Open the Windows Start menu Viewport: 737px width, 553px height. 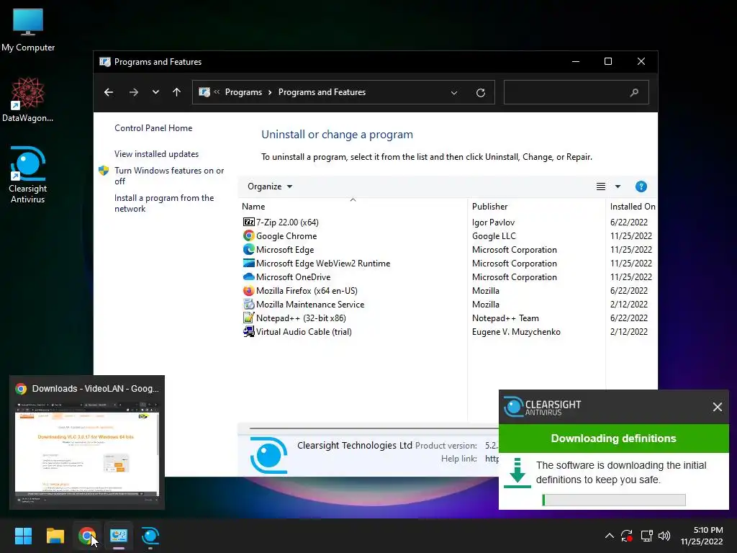(23, 536)
